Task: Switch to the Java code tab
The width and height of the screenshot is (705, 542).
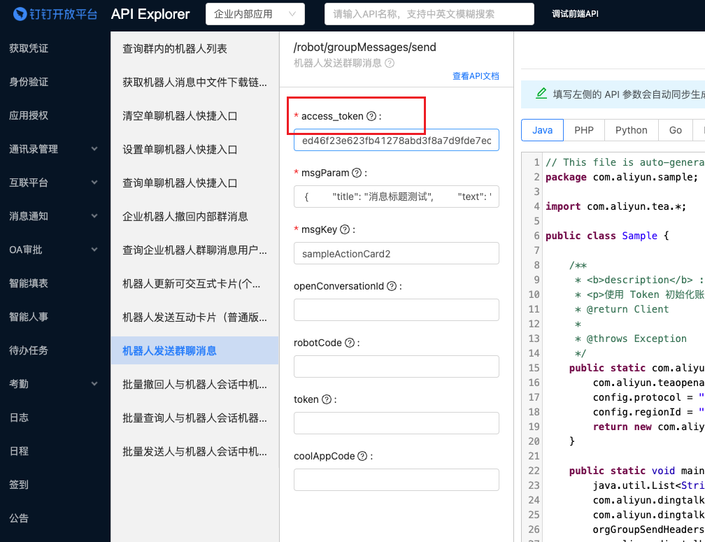Action: pyautogui.click(x=542, y=130)
